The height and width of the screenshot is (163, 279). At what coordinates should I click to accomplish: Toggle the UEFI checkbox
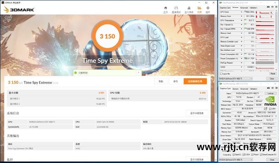pyautogui.click(x=270, y=109)
